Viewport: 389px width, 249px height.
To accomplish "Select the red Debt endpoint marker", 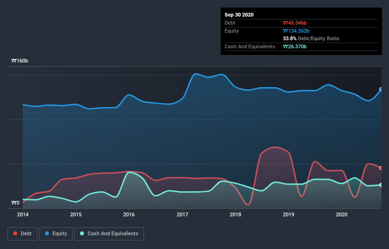I will click(381, 168).
